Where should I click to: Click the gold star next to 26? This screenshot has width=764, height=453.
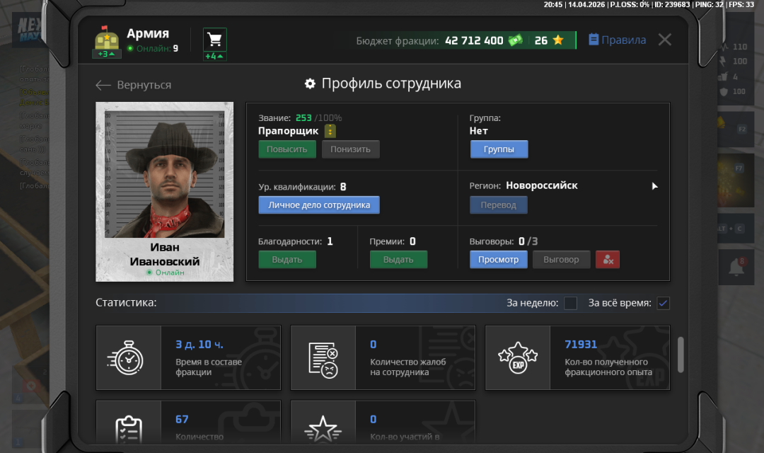pyautogui.click(x=558, y=40)
